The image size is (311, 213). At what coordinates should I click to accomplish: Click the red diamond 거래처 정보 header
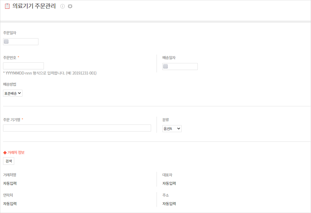[14, 152]
